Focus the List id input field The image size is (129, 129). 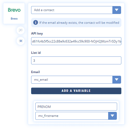tap(76, 60)
